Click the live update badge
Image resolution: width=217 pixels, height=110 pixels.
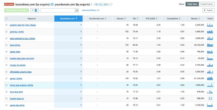[9, 4]
